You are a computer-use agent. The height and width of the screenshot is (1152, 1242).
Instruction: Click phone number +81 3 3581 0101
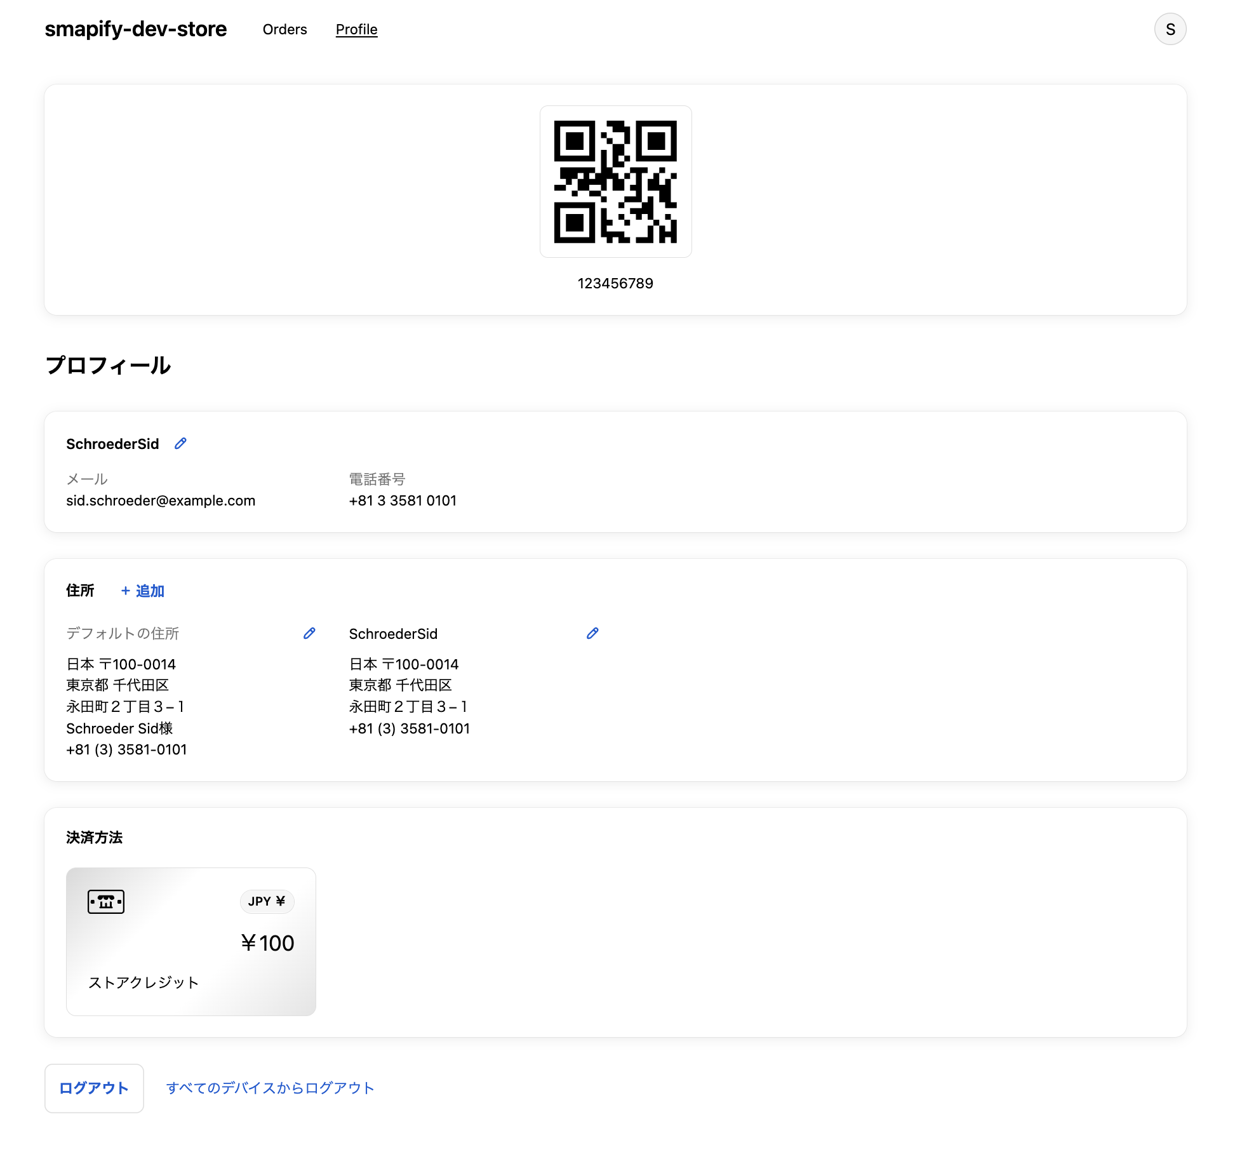coord(403,500)
